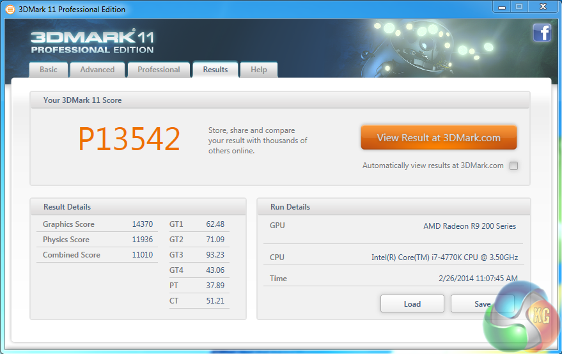The width and height of the screenshot is (562, 354).
Task: Click the AMD Radeon R9 200 Series text
Action: 469,226
